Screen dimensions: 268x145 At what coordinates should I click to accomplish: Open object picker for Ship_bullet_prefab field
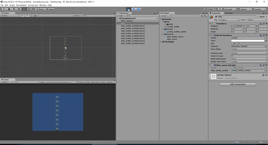[266, 70]
